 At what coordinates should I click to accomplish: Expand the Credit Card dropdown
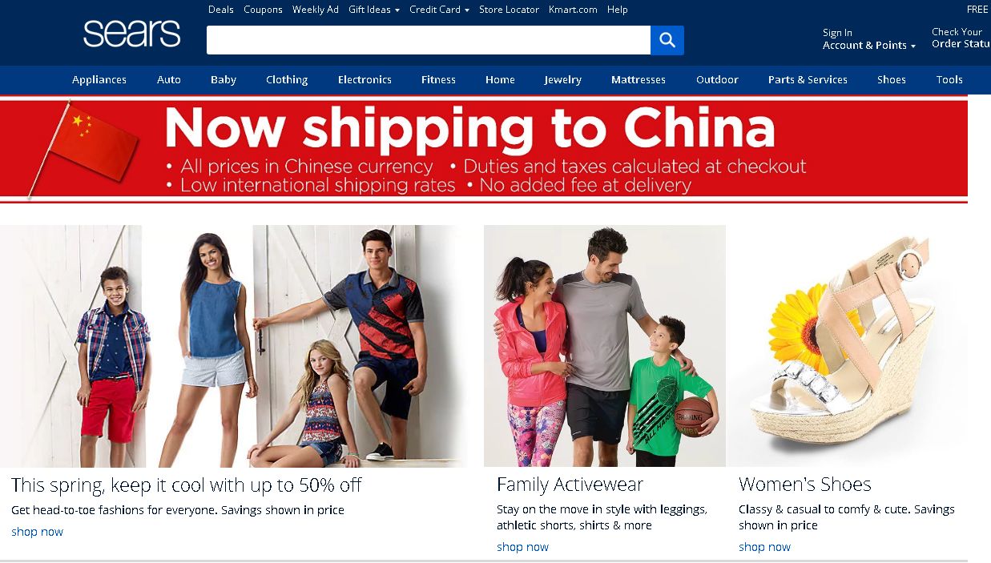(439, 10)
